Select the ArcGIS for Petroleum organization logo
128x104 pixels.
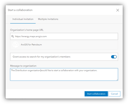(15, 44)
